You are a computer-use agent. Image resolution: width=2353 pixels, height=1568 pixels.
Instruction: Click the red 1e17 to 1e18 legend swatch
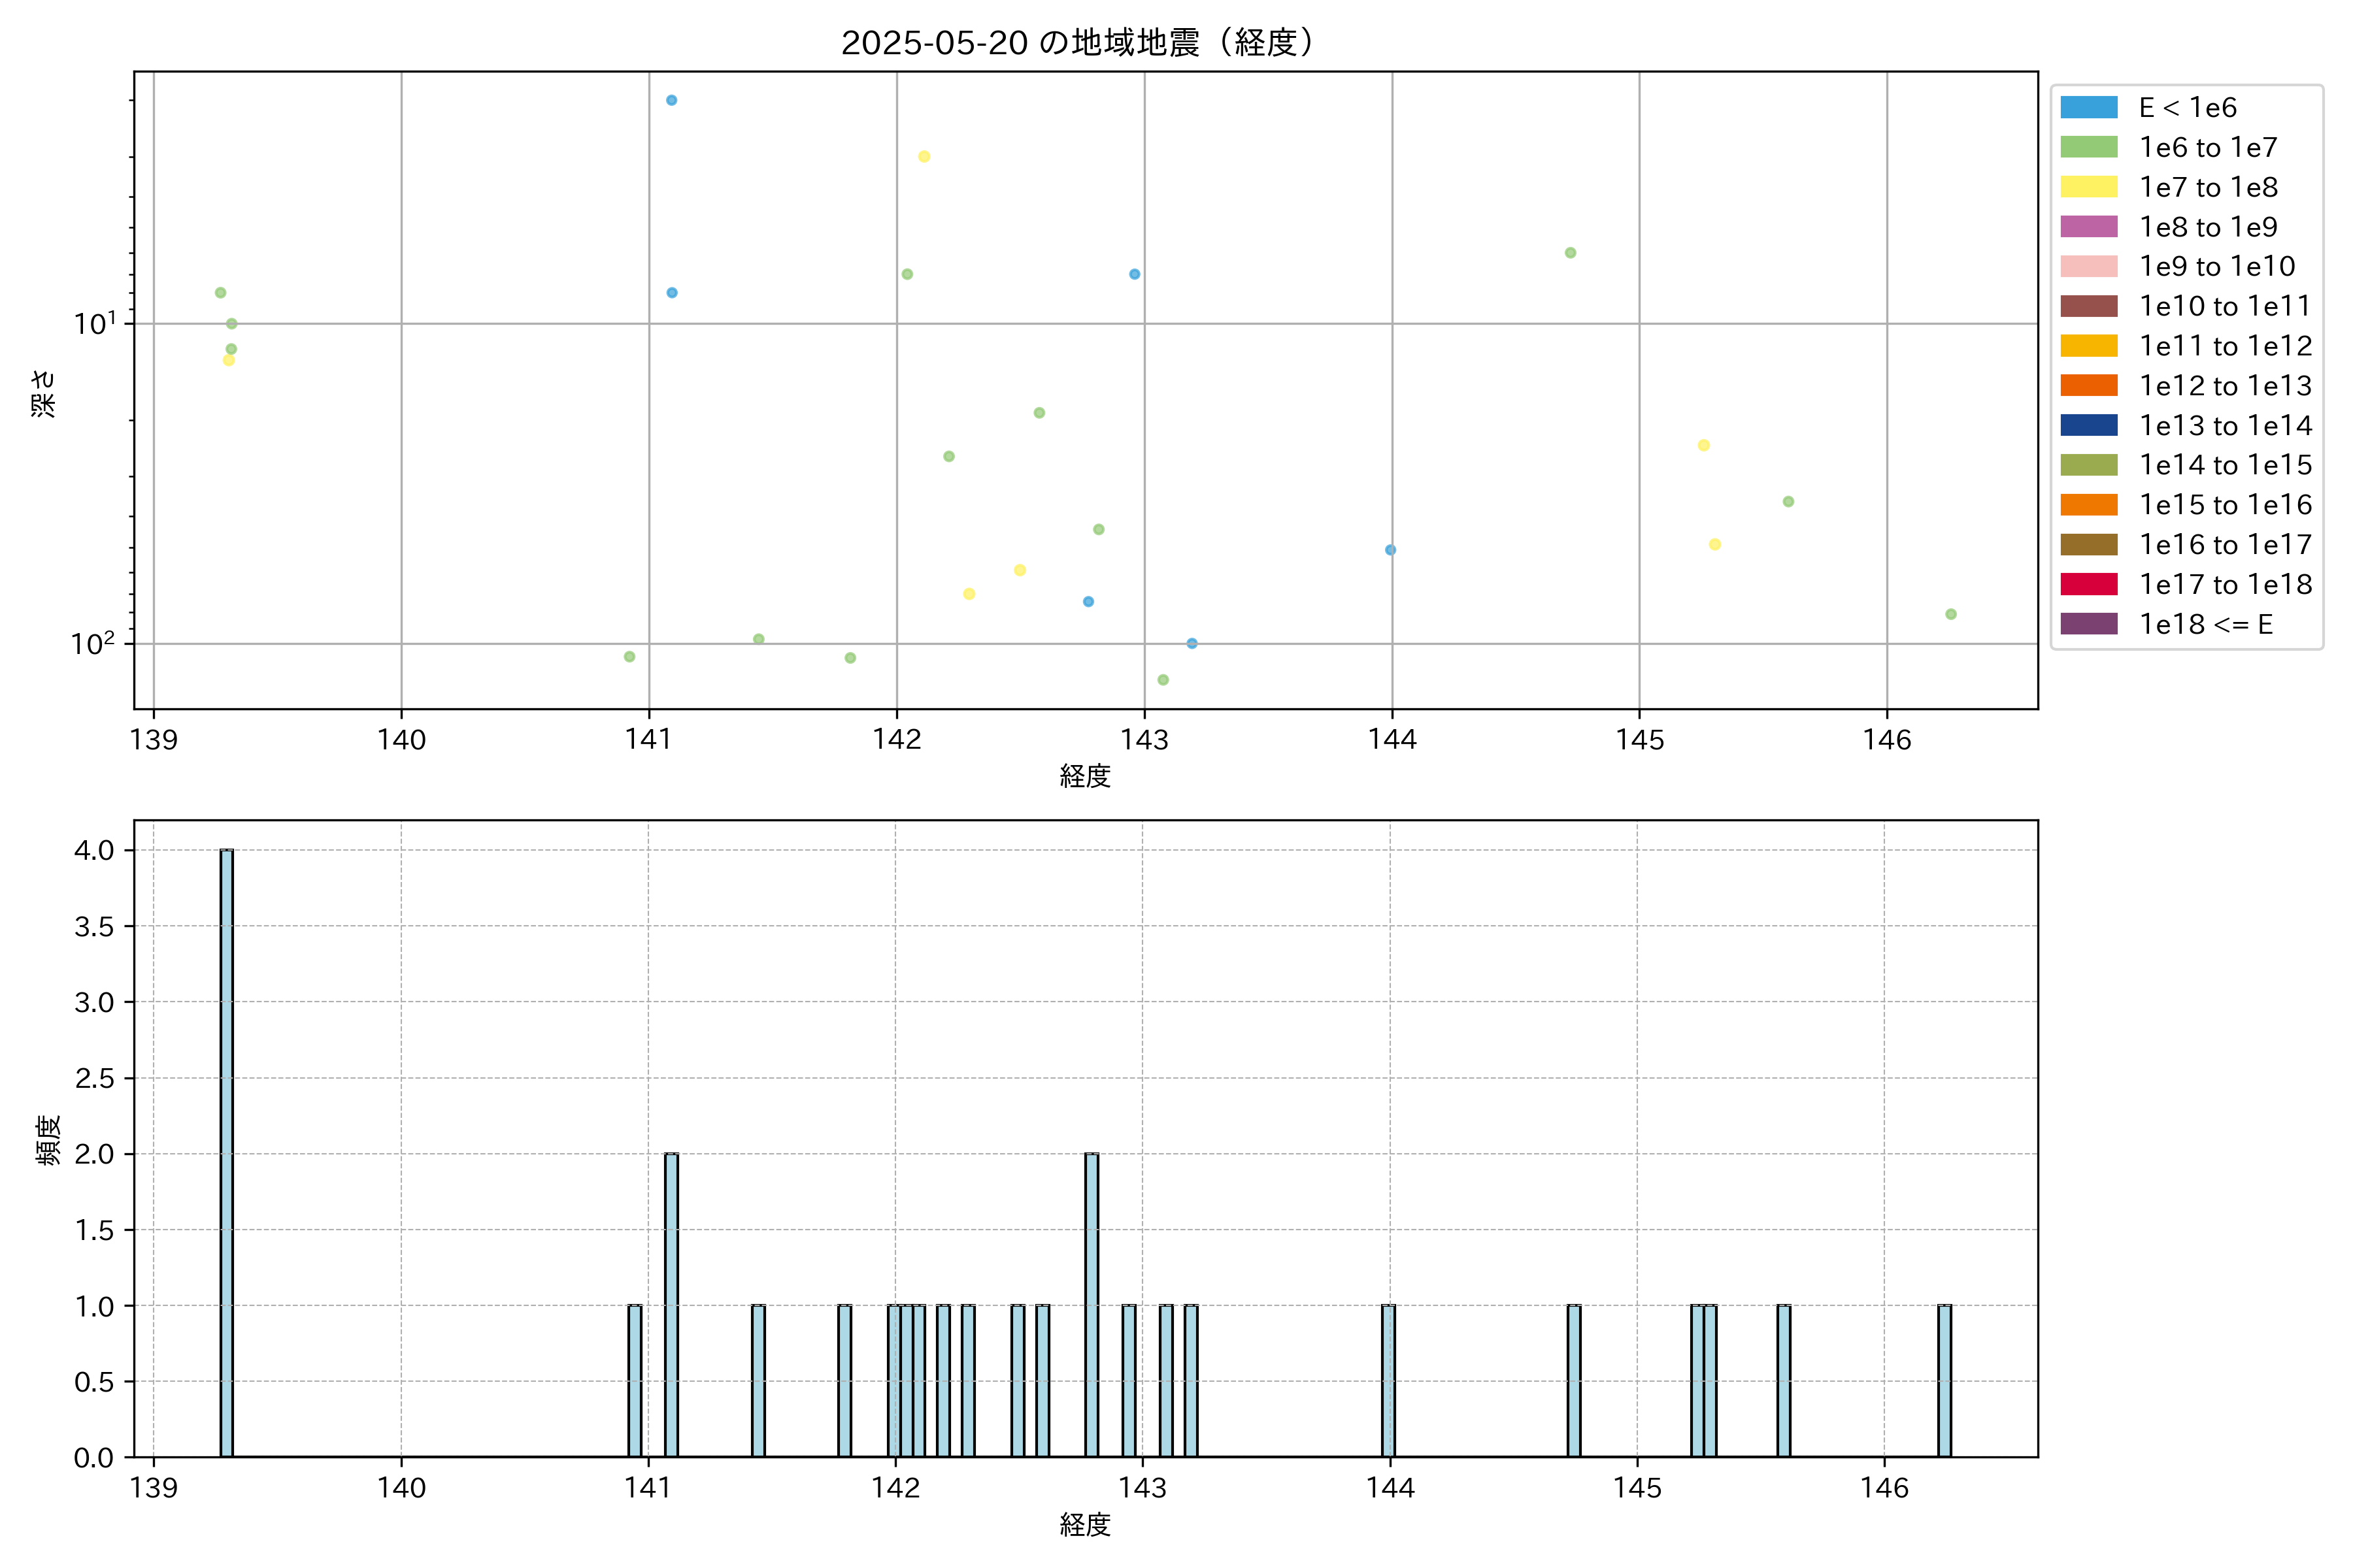click(2089, 584)
